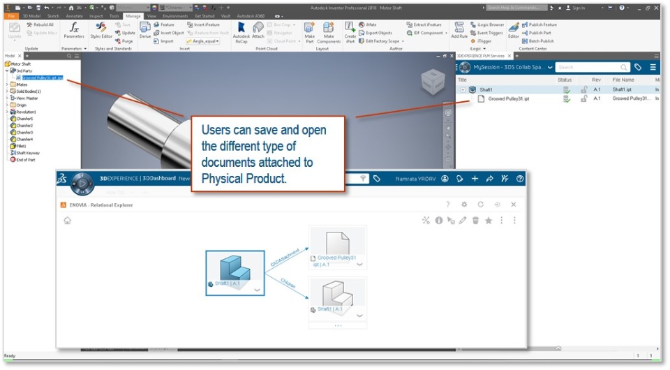The image size is (670, 370).
Task: Attach a point cloud
Action: point(258,31)
